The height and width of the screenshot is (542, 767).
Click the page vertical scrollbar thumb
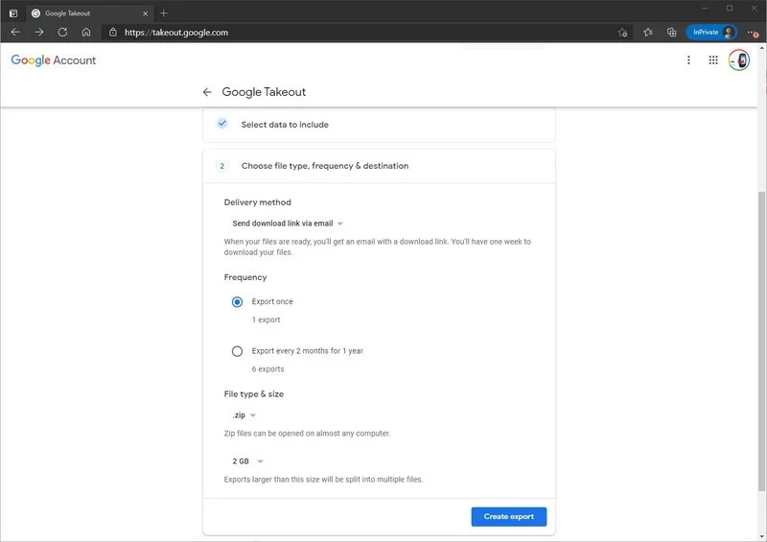coord(761,342)
